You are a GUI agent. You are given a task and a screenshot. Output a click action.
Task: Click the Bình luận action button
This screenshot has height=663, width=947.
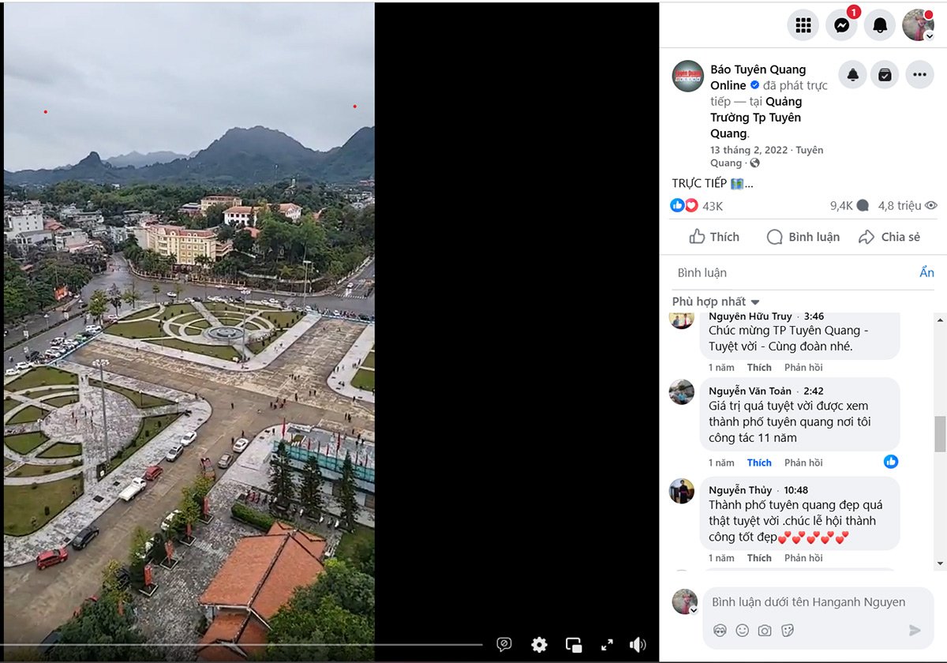803,237
